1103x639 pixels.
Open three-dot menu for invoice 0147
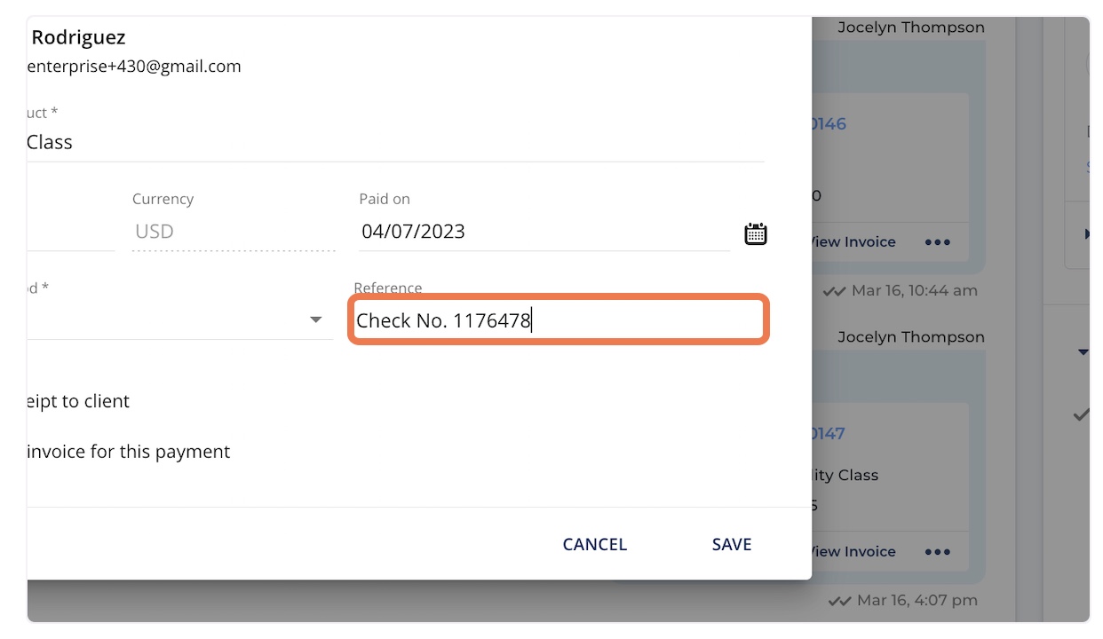click(x=938, y=552)
